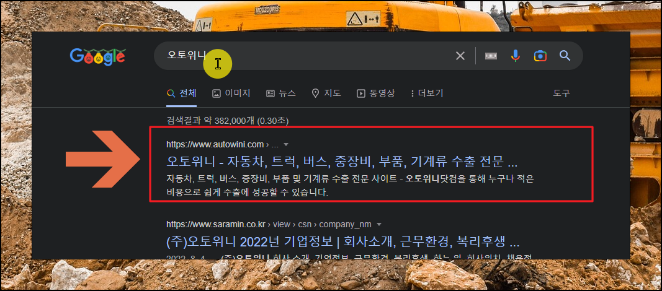
Task: Open the on-screen keyboard input tool
Action: [x=491, y=56]
